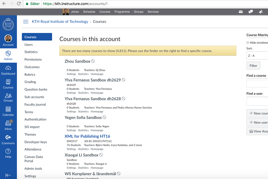Click the chat bubbles icon in top bar

point(251,12)
